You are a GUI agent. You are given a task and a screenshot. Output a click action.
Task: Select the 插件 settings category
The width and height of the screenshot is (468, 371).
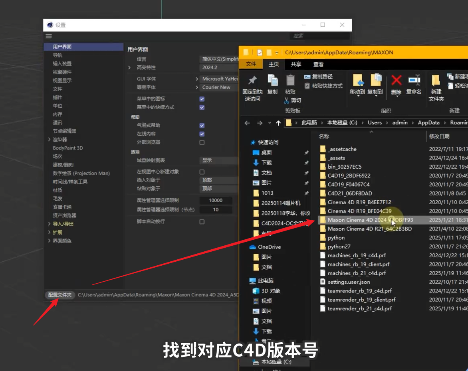click(x=58, y=97)
